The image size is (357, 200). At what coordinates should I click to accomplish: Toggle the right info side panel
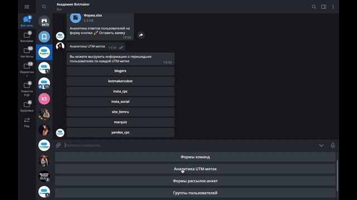(324, 7)
